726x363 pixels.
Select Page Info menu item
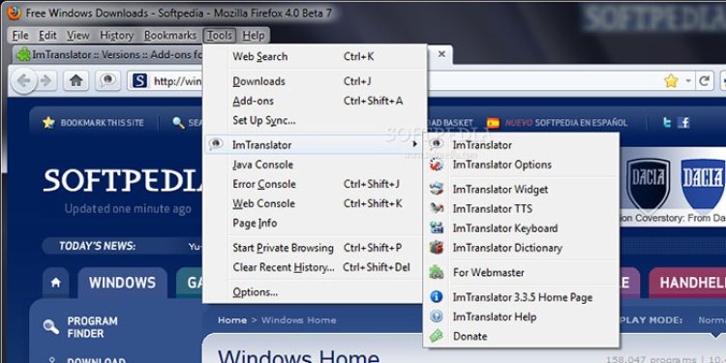[x=315, y=223]
